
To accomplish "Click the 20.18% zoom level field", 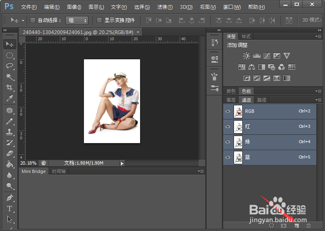I will coord(28,163).
